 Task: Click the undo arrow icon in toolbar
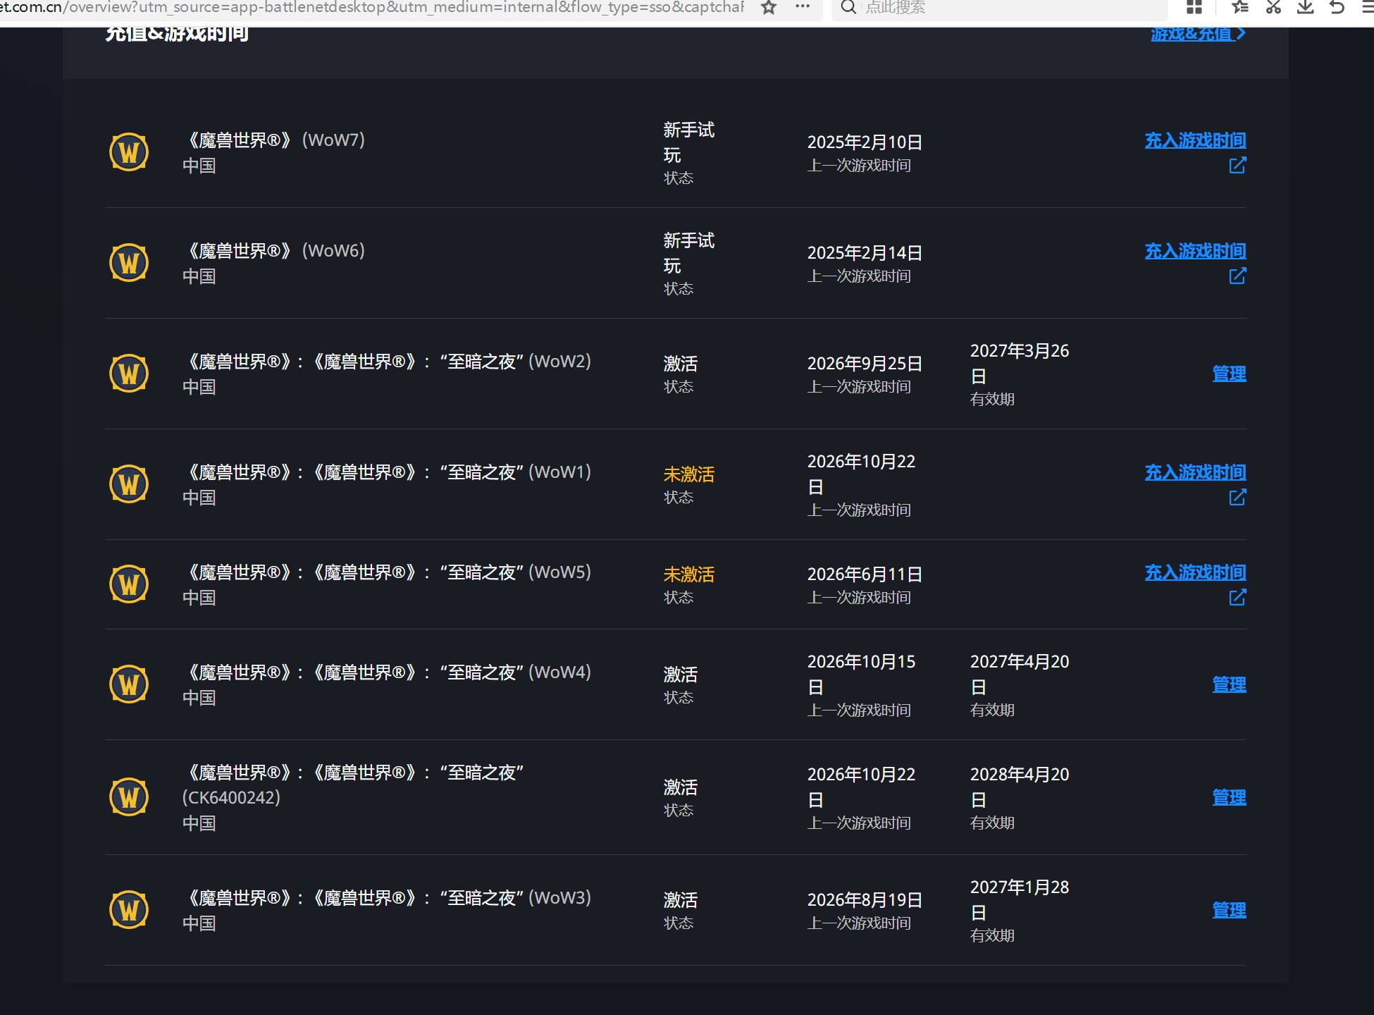[1337, 7]
